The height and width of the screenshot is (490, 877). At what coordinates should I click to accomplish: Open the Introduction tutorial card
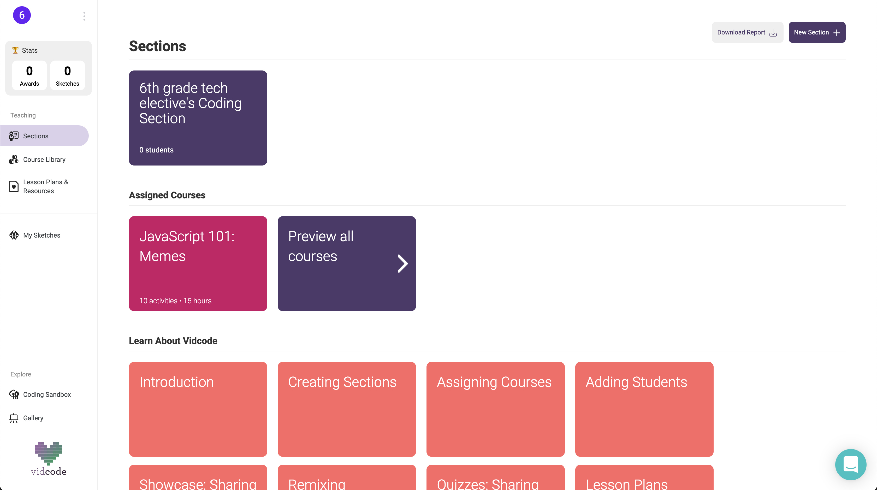coord(198,409)
